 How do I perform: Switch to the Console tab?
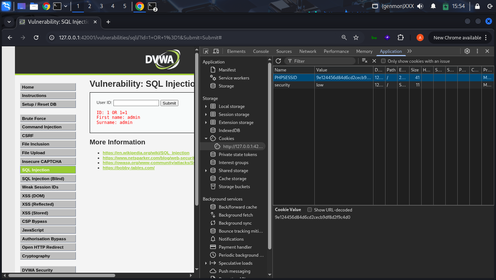261,51
